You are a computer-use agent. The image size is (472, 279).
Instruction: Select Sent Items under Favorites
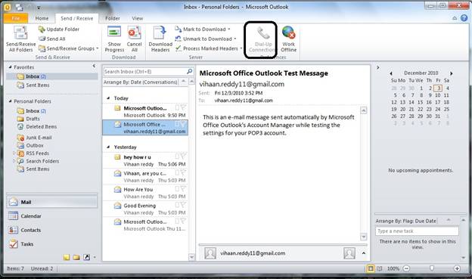click(38, 85)
